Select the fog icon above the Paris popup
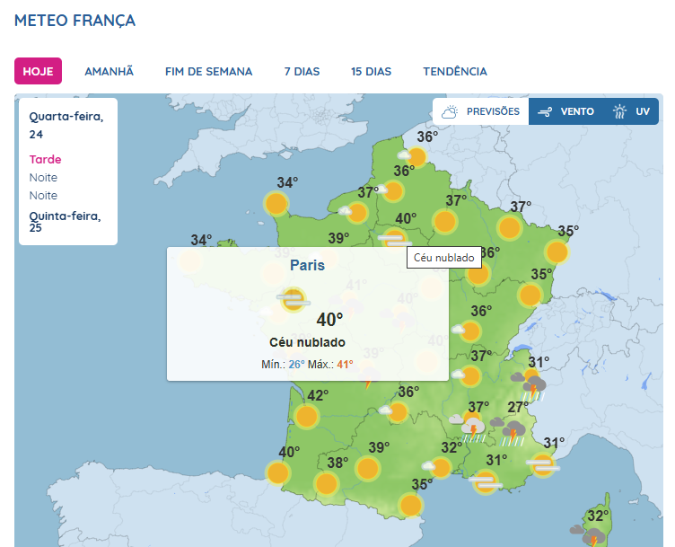Image resolution: width=675 pixels, height=547 pixels. tap(394, 239)
